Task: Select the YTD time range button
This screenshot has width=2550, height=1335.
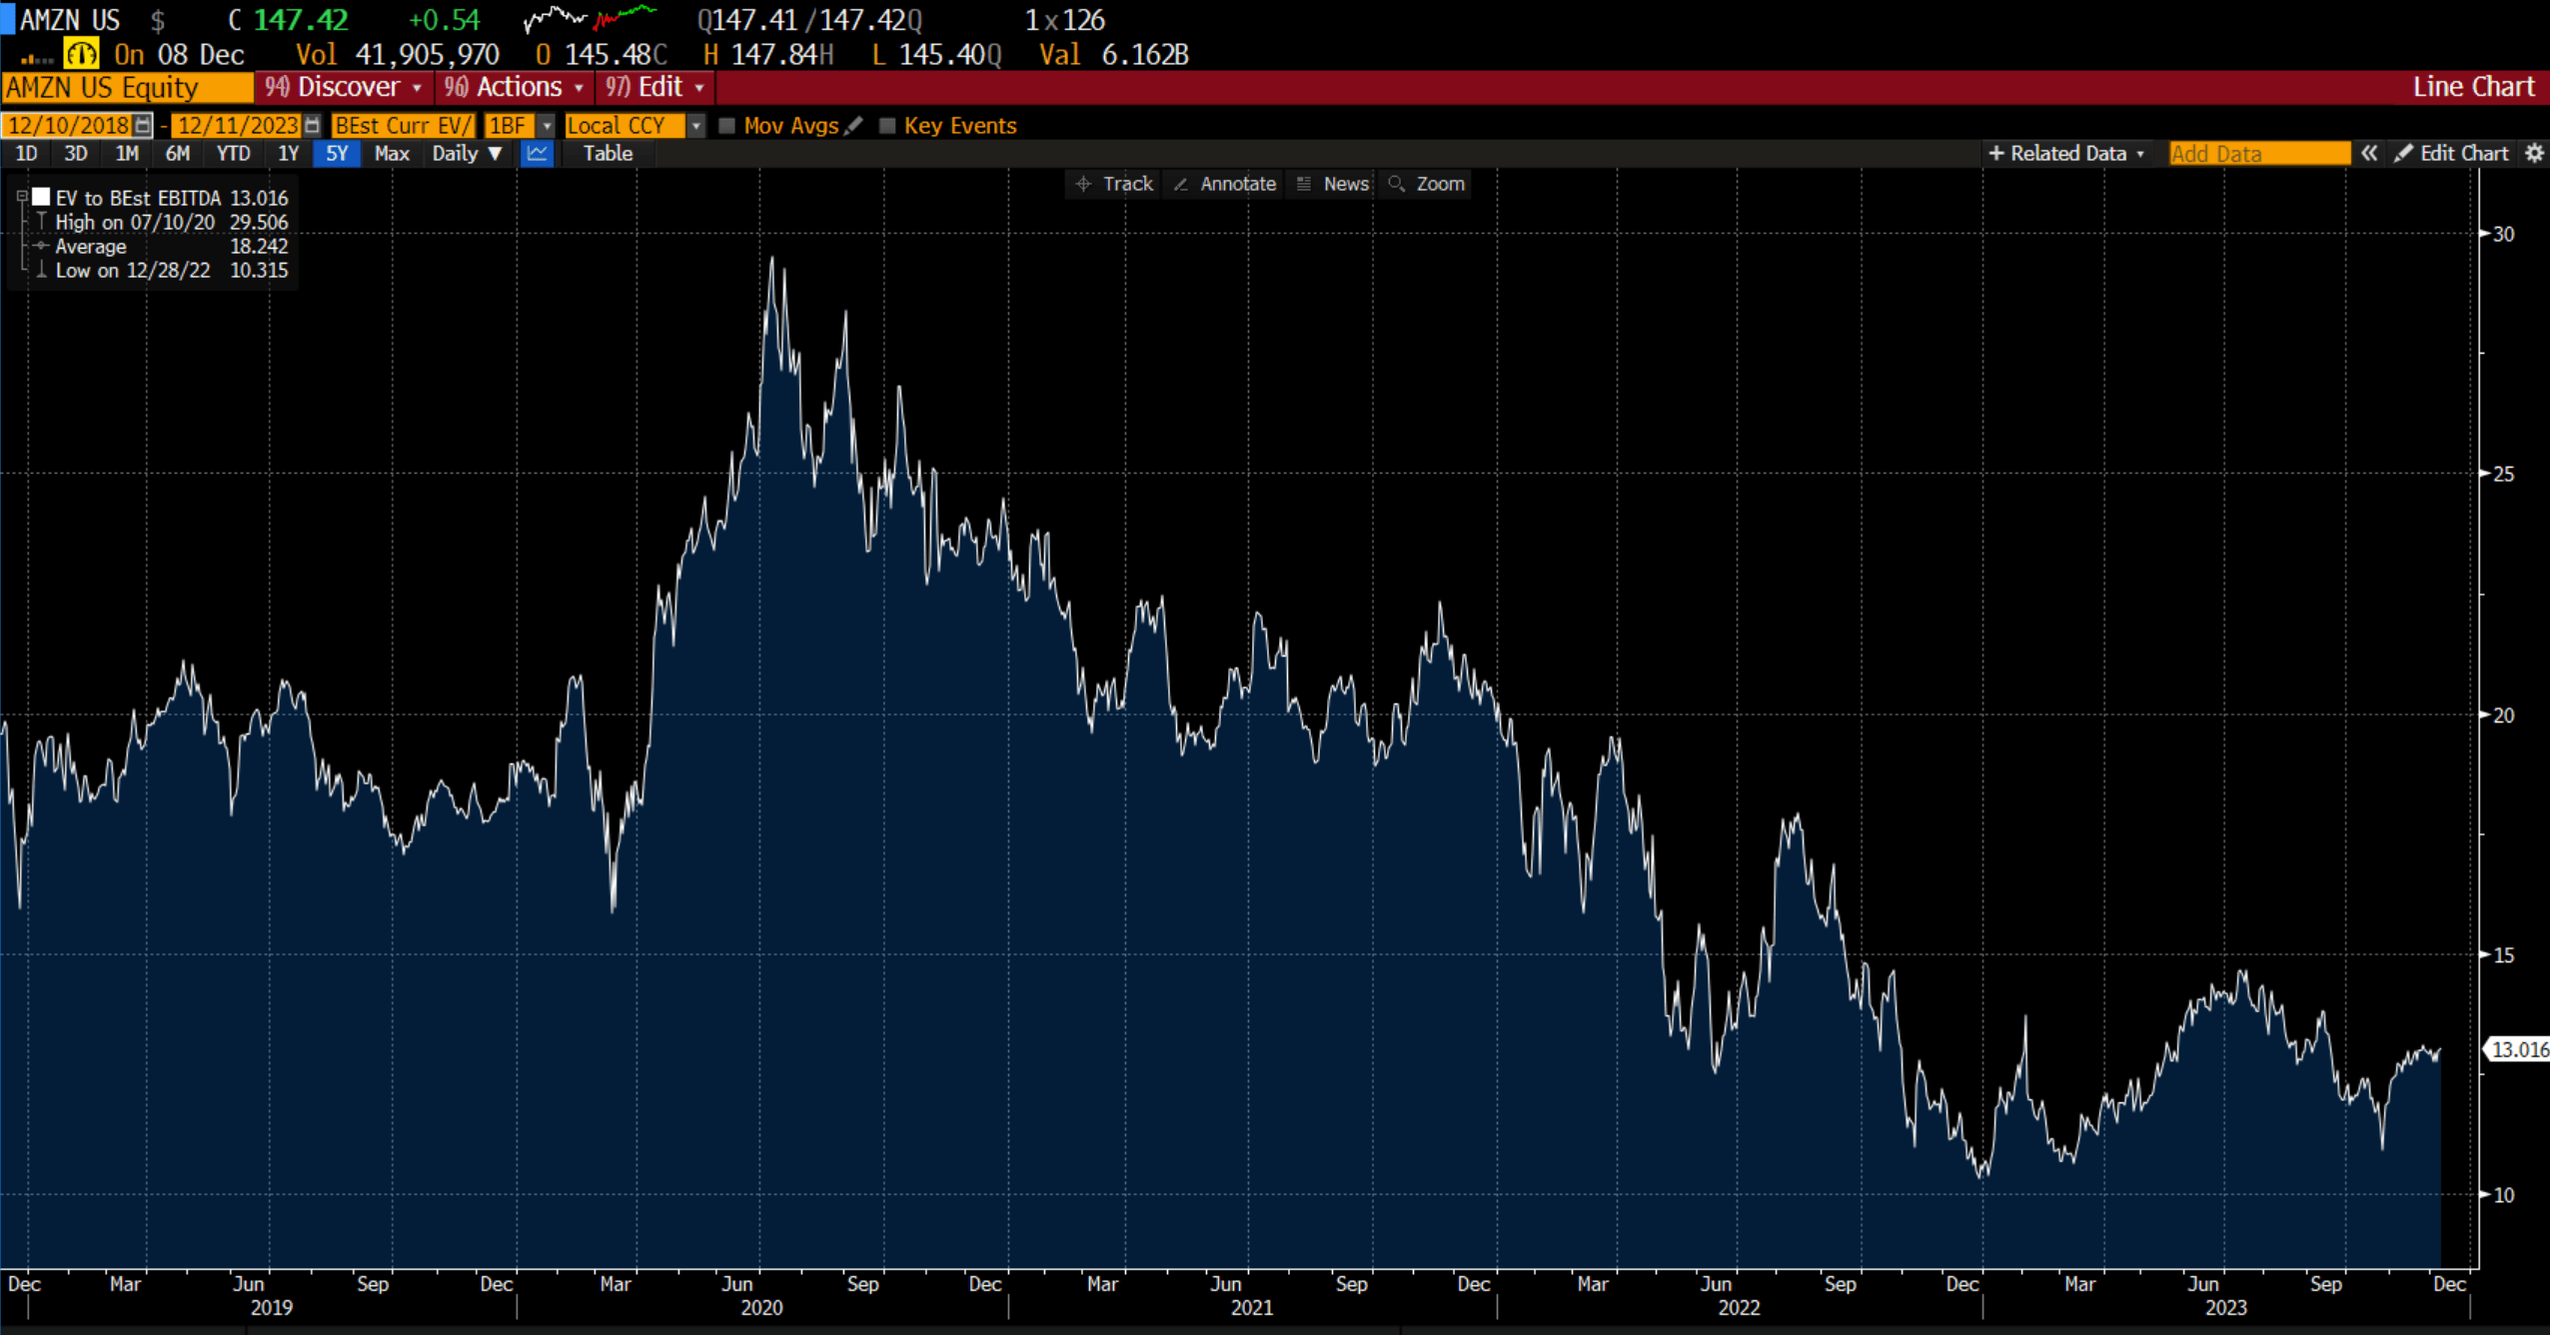Action: tap(233, 153)
